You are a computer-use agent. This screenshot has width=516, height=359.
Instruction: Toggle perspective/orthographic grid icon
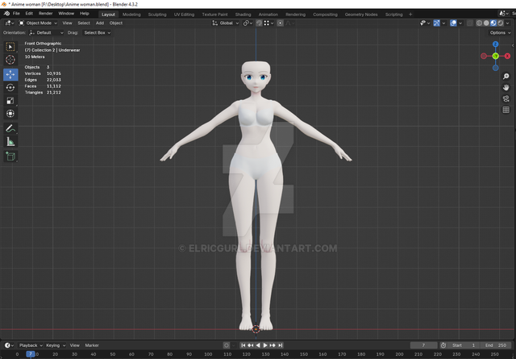point(506,110)
